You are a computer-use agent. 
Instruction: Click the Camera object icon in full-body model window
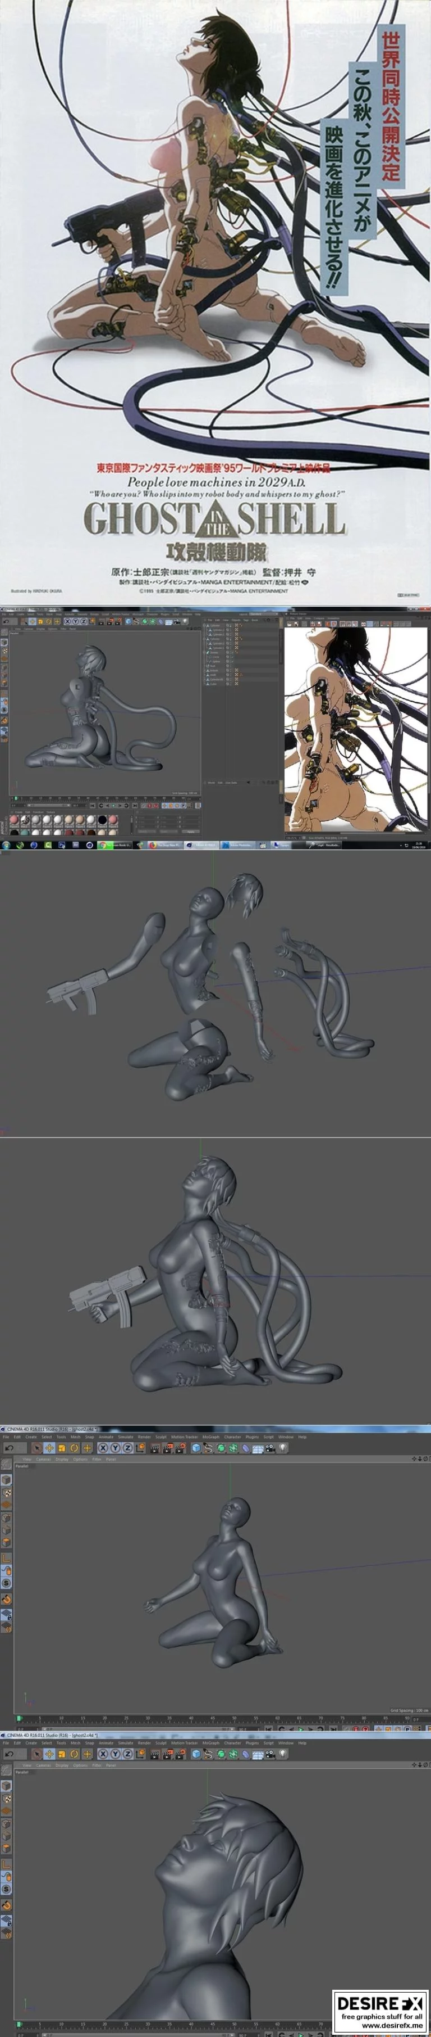270,1448
